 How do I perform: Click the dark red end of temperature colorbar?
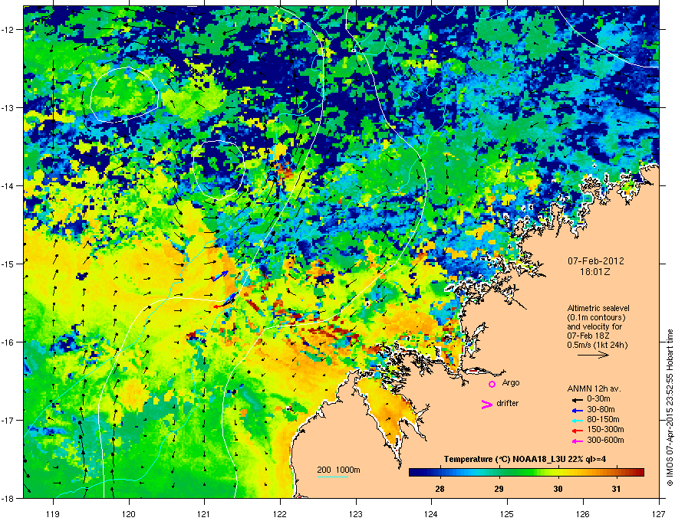[x=639, y=473]
